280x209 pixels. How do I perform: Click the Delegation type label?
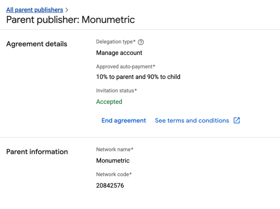coord(116,42)
